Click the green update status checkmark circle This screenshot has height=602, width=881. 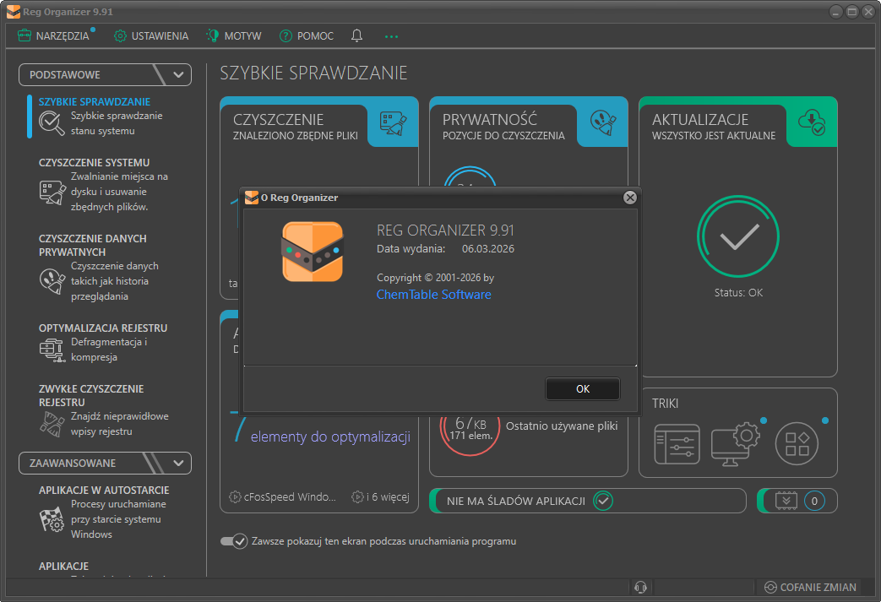pos(738,236)
